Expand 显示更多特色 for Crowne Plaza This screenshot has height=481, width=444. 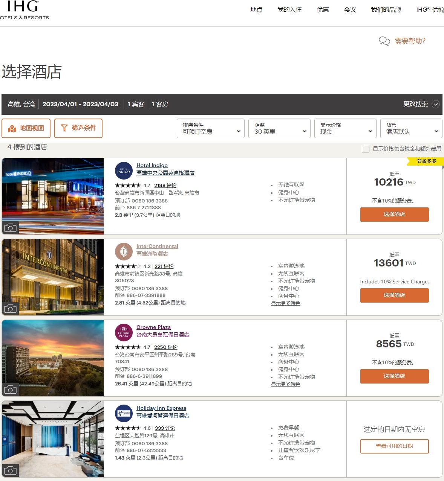[286, 384]
